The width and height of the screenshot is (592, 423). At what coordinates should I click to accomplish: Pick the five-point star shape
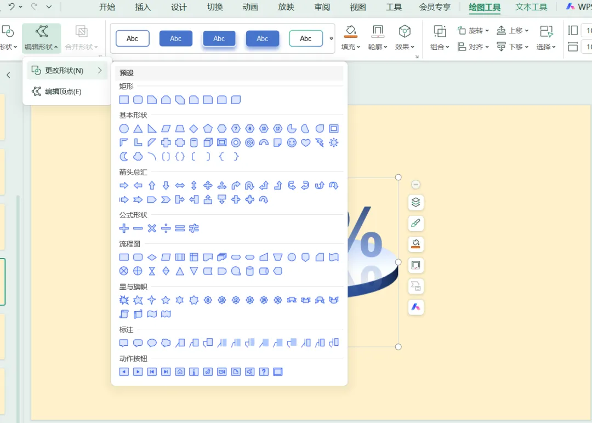166,300
